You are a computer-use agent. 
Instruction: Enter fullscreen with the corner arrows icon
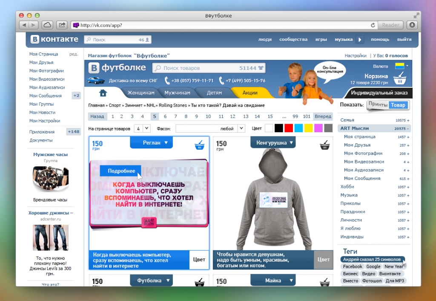[x=416, y=15]
